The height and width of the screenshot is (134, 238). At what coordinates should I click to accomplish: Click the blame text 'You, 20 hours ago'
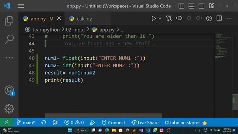89,44
